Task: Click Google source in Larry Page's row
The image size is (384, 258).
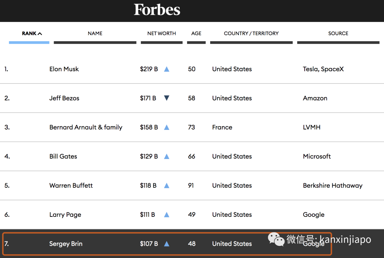Action: click(314, 214)
